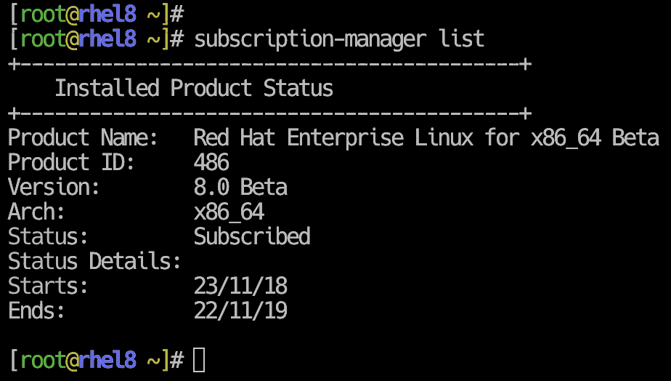The image size is (671, 381).
Task: Click the start date 23/11/18
Action: [x=240, y=286]
